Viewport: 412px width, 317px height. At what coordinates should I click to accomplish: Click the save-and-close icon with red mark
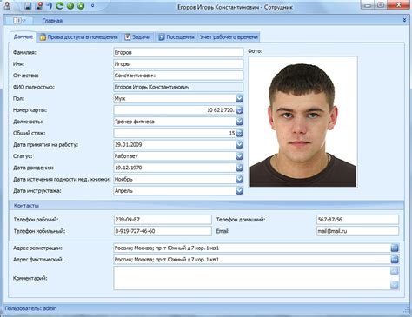39,6
